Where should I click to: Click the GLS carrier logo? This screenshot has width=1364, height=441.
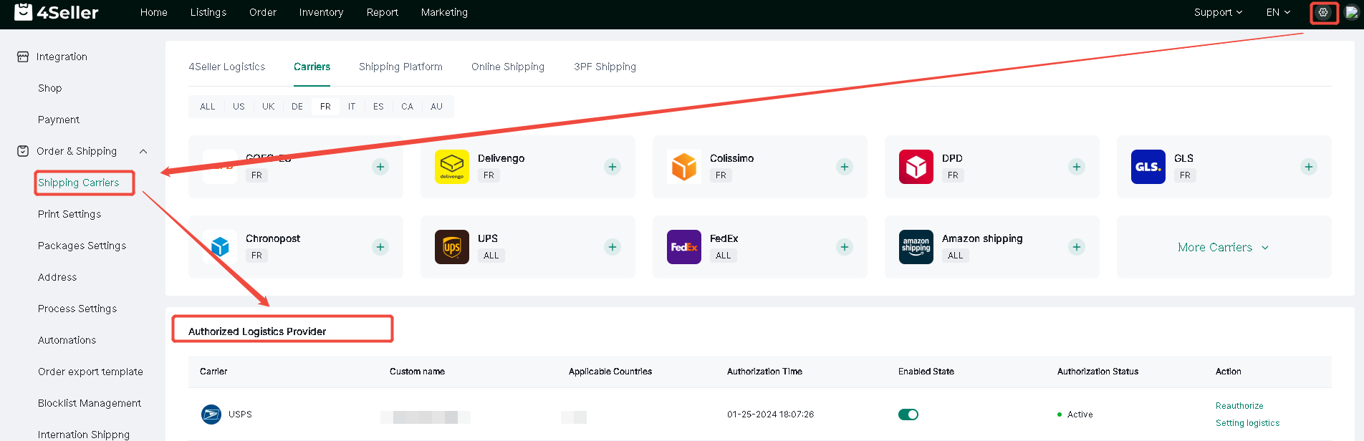(1148, 167)
